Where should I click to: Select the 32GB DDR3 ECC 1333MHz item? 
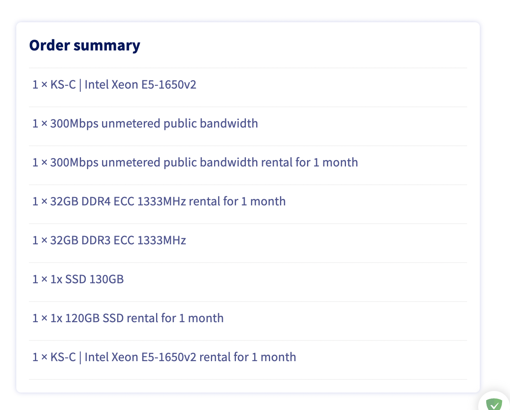[248, 240]
